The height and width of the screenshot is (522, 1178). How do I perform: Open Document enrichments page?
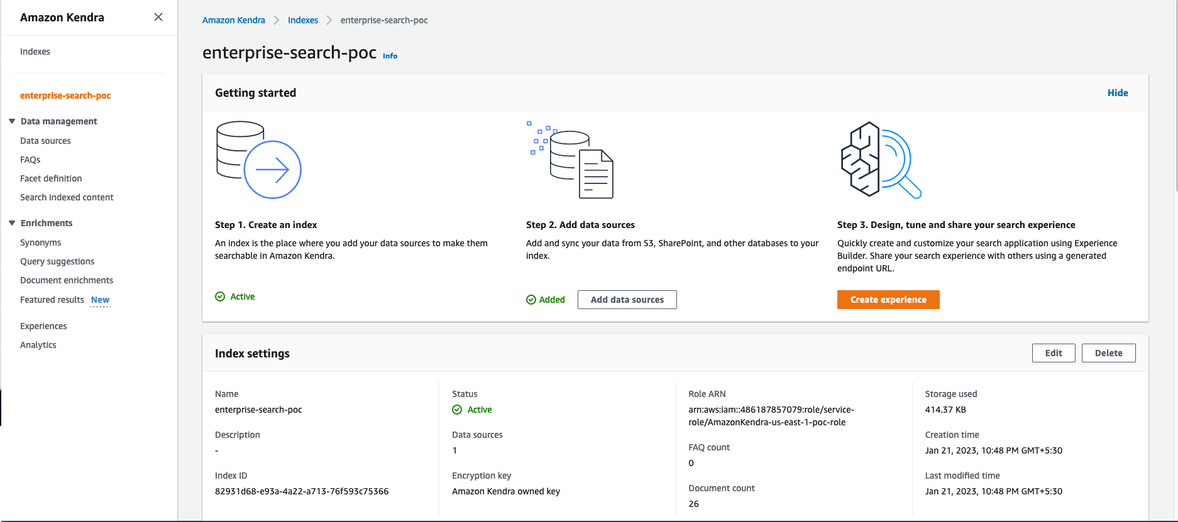[67, 280]
